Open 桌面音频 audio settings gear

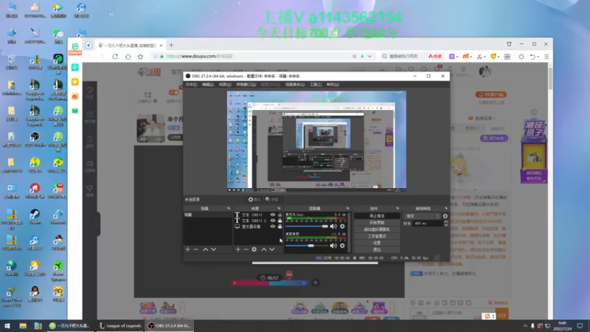click(x=342, y=246)
